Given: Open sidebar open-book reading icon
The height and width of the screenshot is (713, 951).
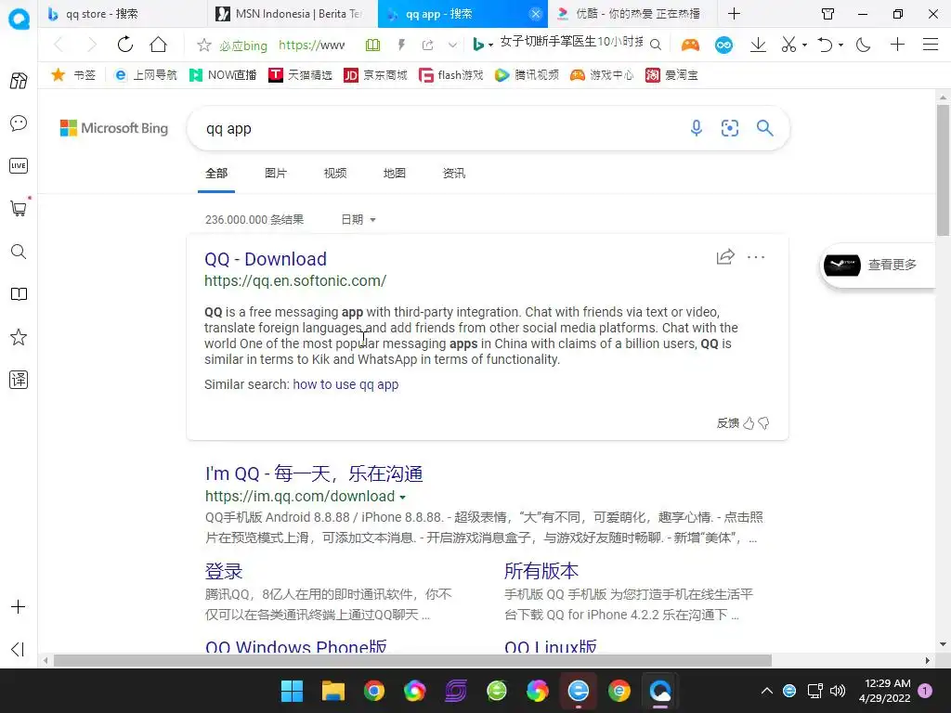Looking at the screenshot, I should point(19,294).
